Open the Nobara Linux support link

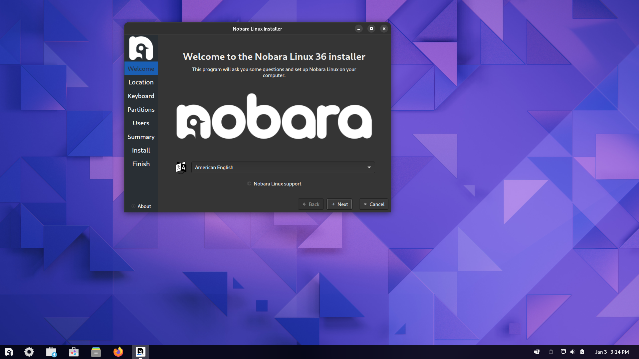(274, 183)
